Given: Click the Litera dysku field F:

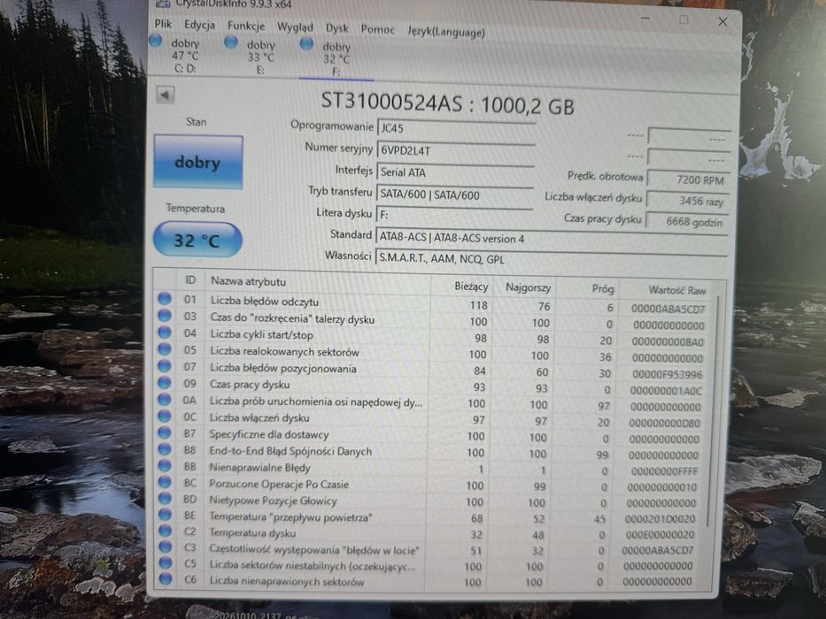Looking at the screenshot, I should pyautogui.click(x=455, y=215).
